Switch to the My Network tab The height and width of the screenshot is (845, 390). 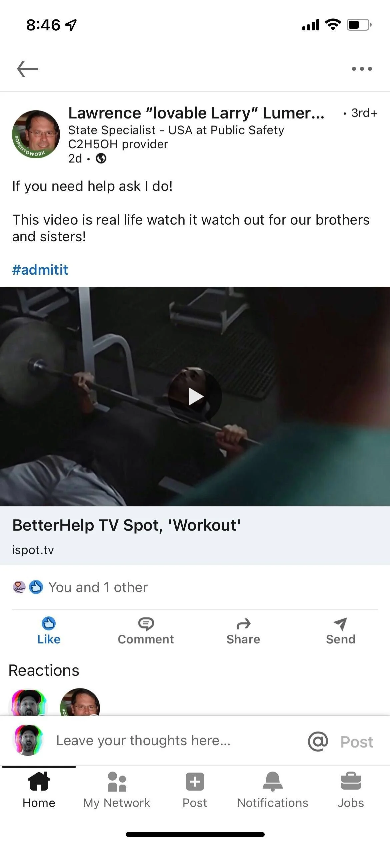[x=117, y=790]
